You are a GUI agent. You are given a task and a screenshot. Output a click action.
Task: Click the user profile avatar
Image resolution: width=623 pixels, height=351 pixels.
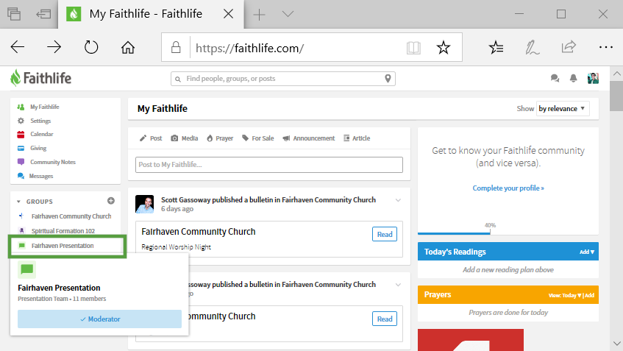click(594, 79)
